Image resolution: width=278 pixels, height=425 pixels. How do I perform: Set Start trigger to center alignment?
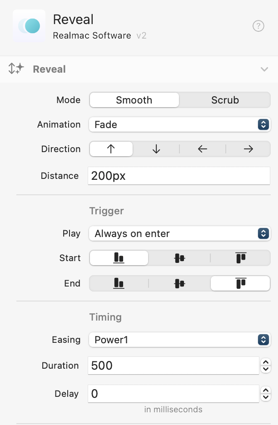[x=179, y=258]
